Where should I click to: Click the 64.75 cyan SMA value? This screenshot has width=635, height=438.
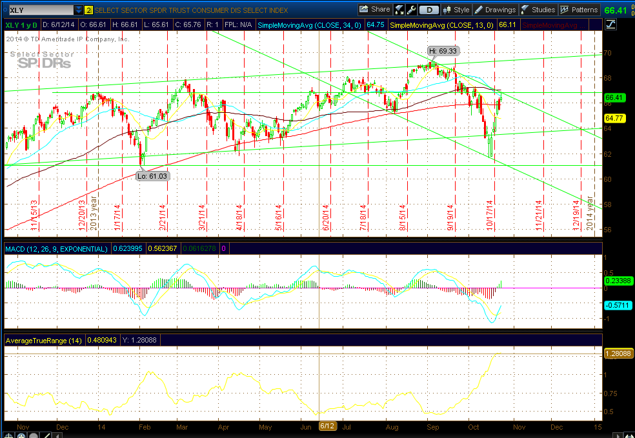(375, 25)
